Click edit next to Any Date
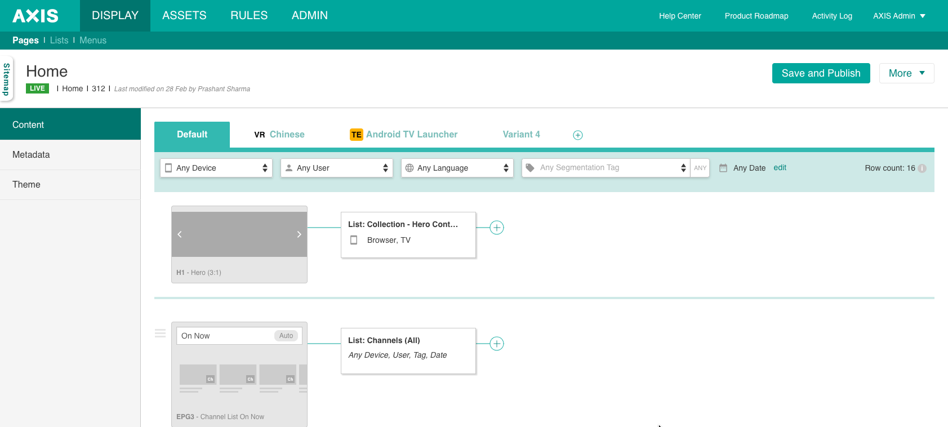 click(780, 167)
